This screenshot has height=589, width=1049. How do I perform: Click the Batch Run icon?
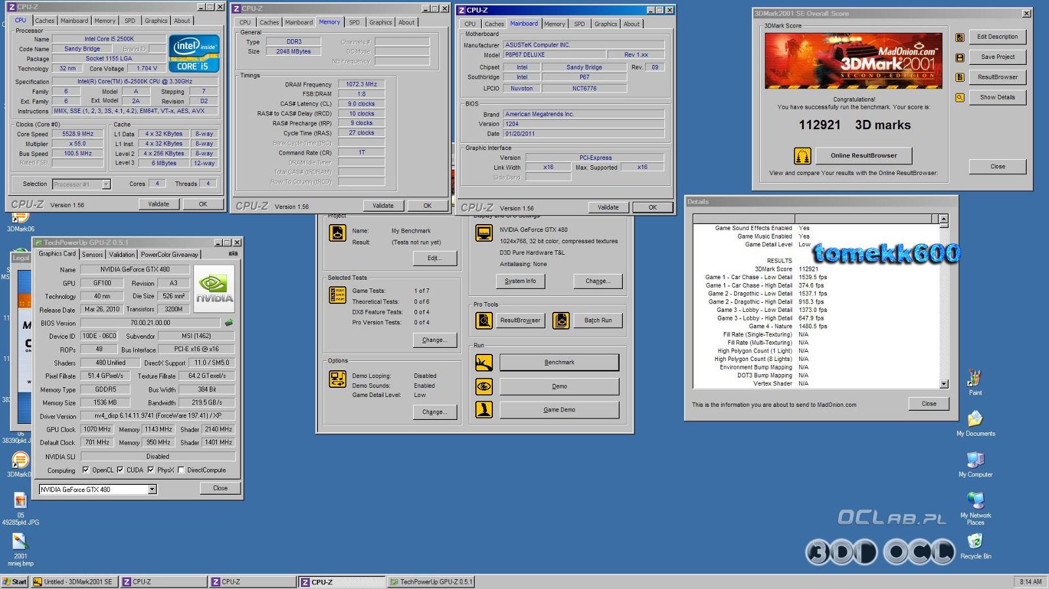pos(561,320)
